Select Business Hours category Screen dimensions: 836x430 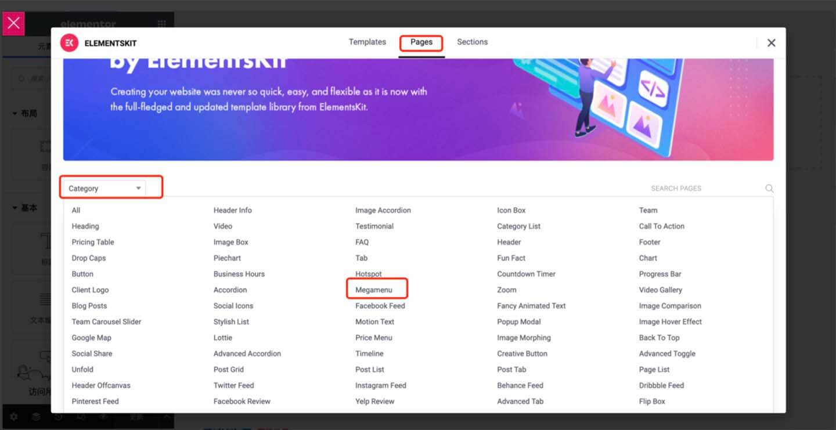(239, 274)
